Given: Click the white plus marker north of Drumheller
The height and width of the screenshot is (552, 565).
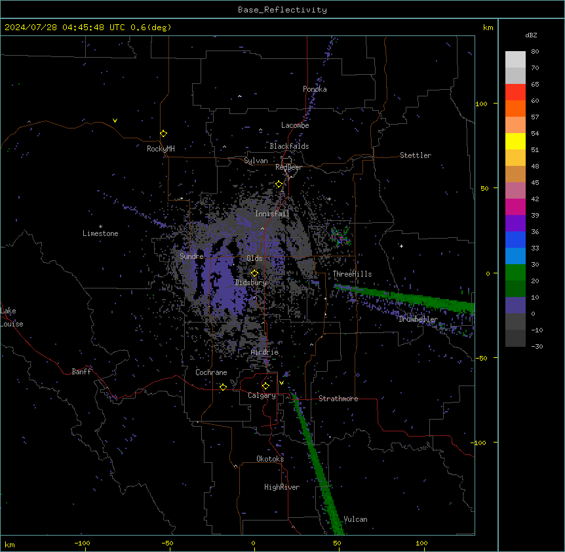Looking at the screenshot, I should [x=401, y=246].
